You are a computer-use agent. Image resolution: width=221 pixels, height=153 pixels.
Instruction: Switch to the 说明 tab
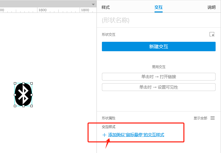point(212,7)
